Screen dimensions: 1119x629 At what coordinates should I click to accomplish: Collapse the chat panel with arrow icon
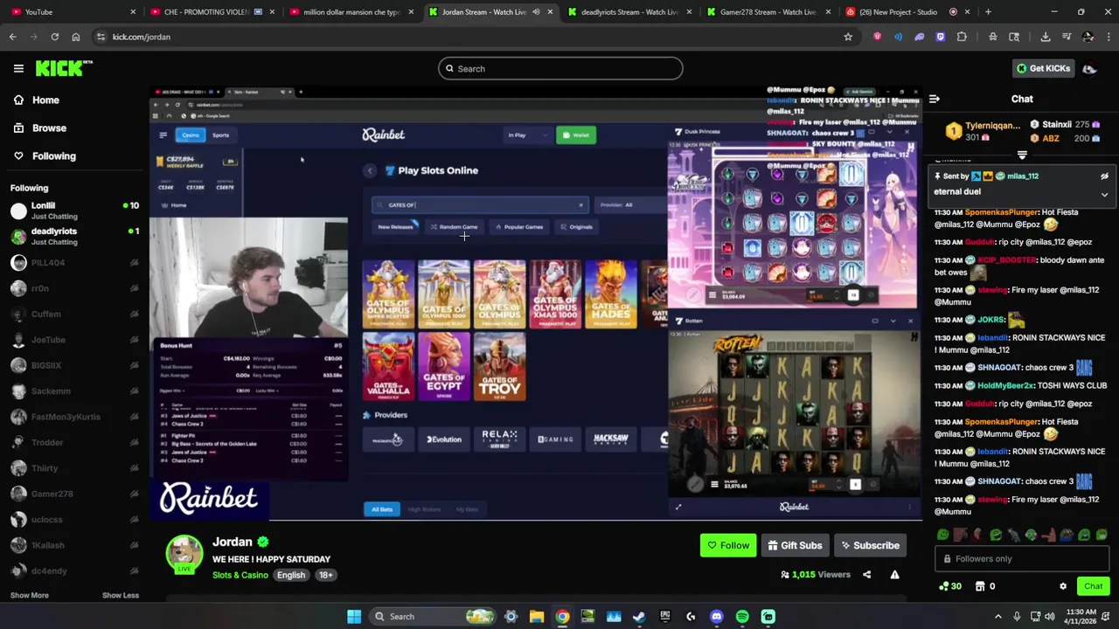coord(935,100)
